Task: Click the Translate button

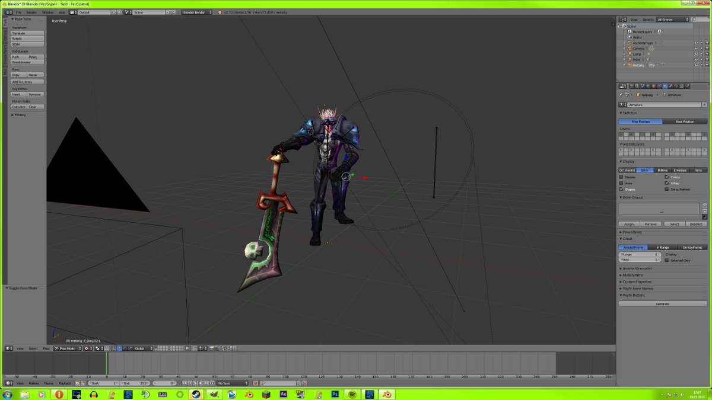Action: point(27,33)
